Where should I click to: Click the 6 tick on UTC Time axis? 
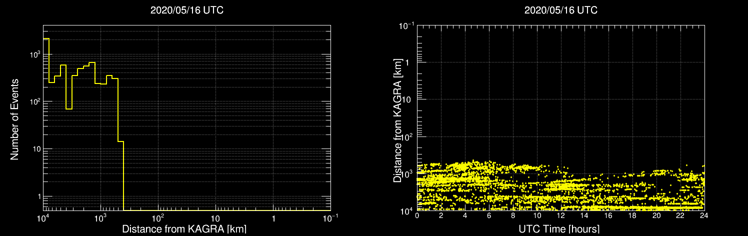coord(488,215)
